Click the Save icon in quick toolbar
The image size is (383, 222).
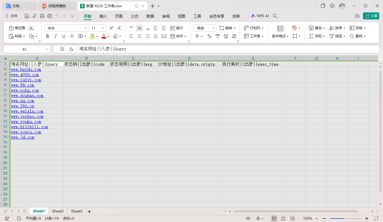[27, 16]
